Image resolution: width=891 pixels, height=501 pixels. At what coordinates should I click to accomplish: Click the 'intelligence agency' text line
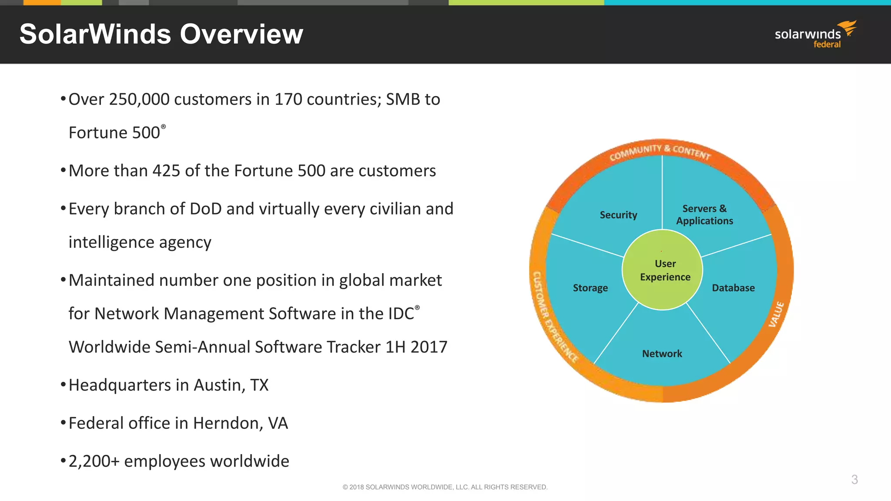tap(140, 242)
